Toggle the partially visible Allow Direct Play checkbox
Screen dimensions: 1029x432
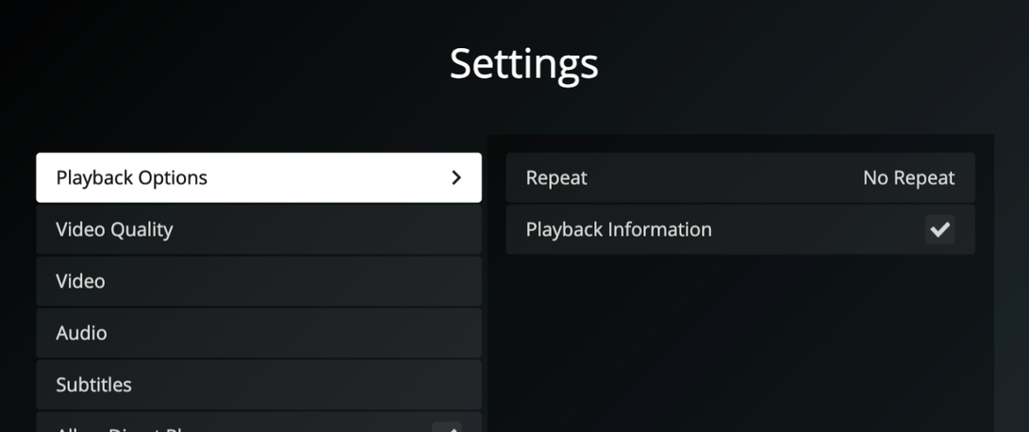coord(447,427)
